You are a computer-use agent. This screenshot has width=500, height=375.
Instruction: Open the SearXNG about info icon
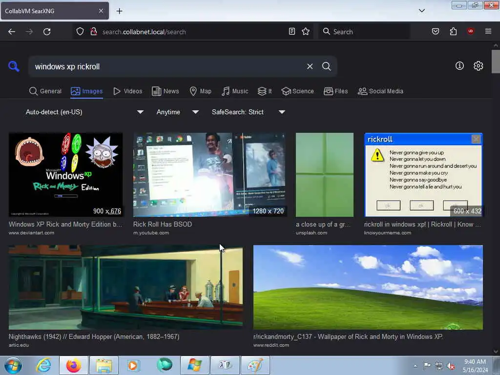tap(459, 66)
